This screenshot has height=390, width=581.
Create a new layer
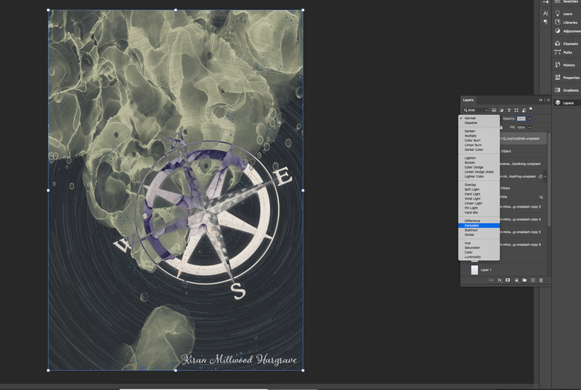click(533, 280)
